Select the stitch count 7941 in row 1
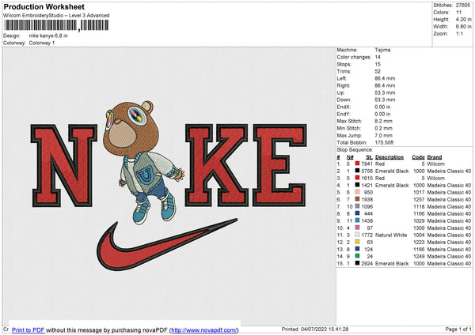 [367, 164]
